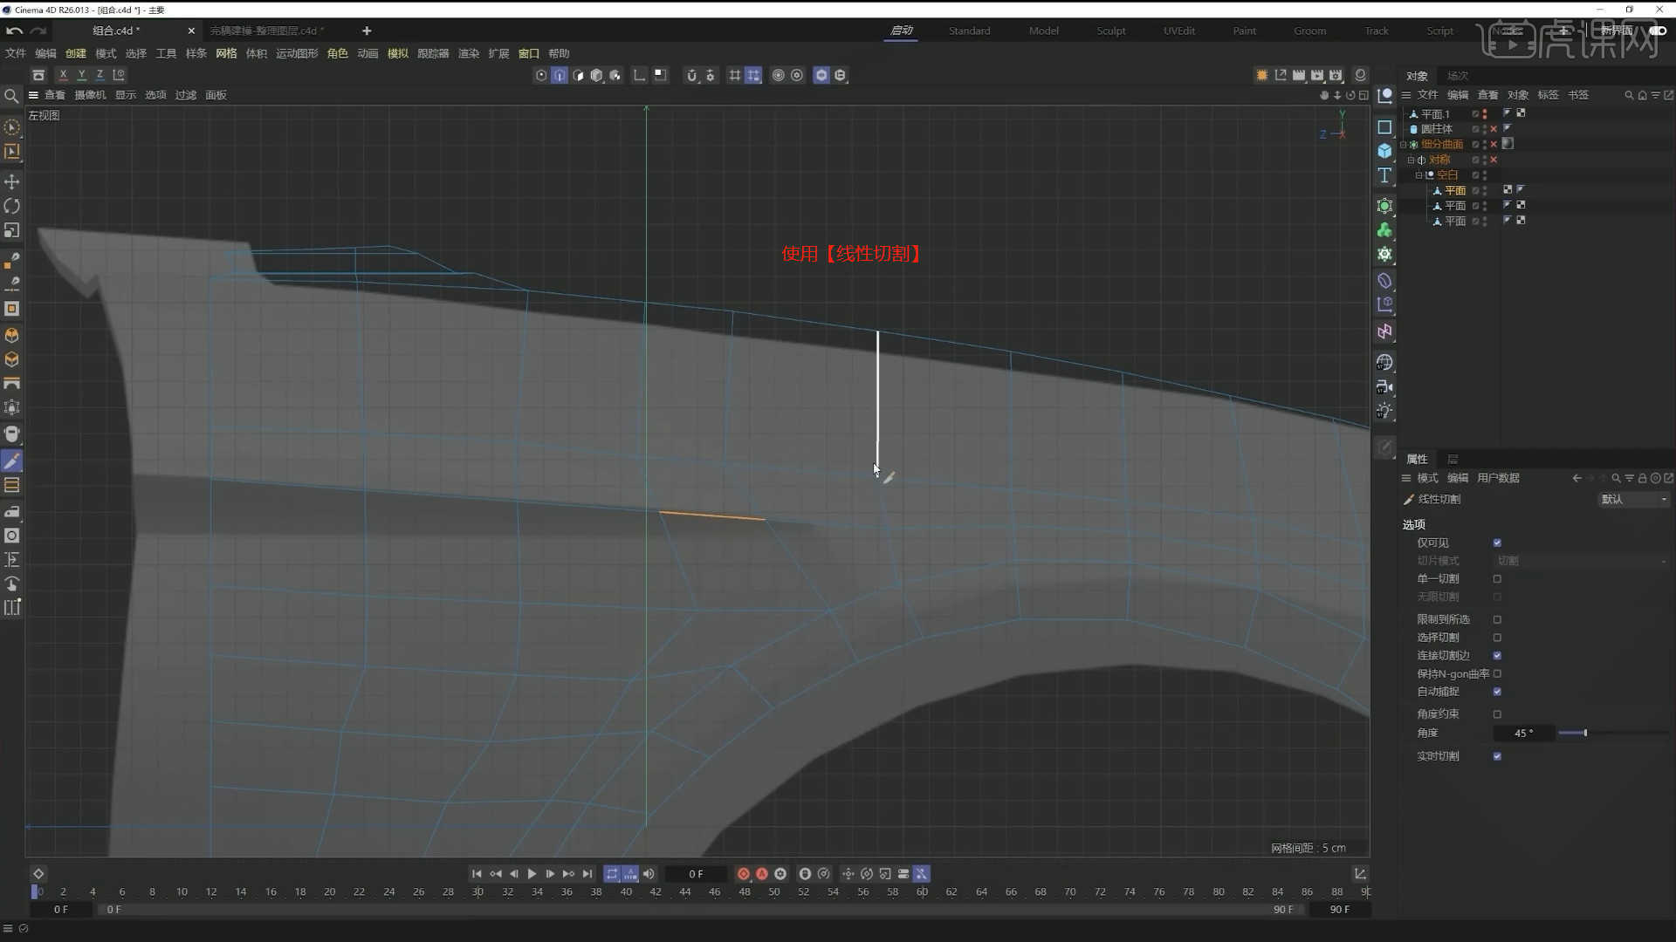Toggle the 连接切割边 checkbox
1676x942 pixels.
click(1497, 655)
